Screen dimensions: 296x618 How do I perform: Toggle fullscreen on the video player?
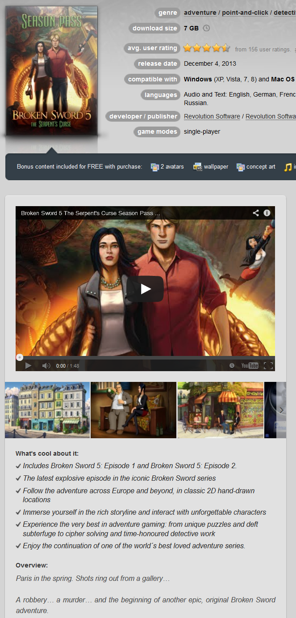tap(268, 365)
